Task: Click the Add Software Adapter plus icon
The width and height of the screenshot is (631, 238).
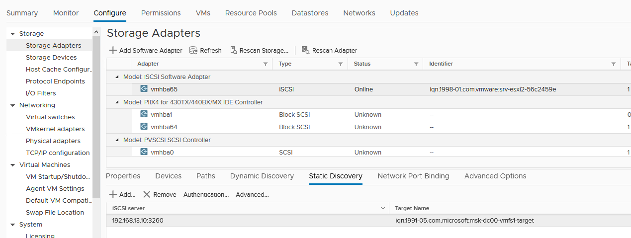Action: 113,50
